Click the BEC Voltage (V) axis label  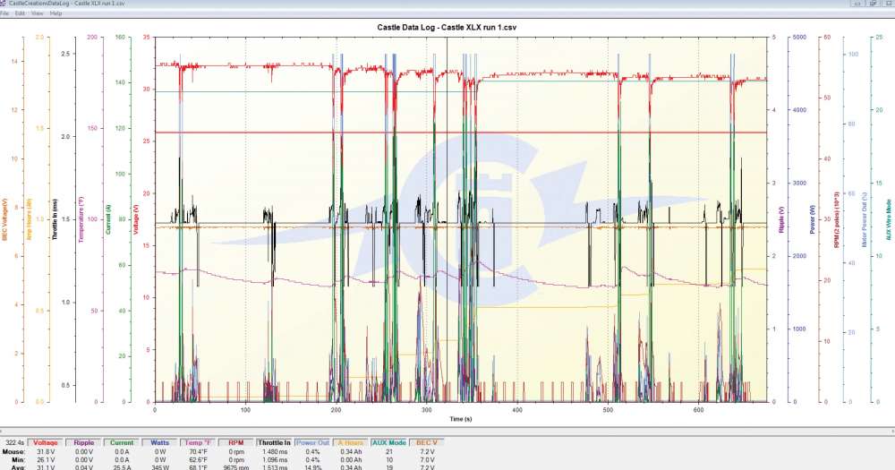4,219
